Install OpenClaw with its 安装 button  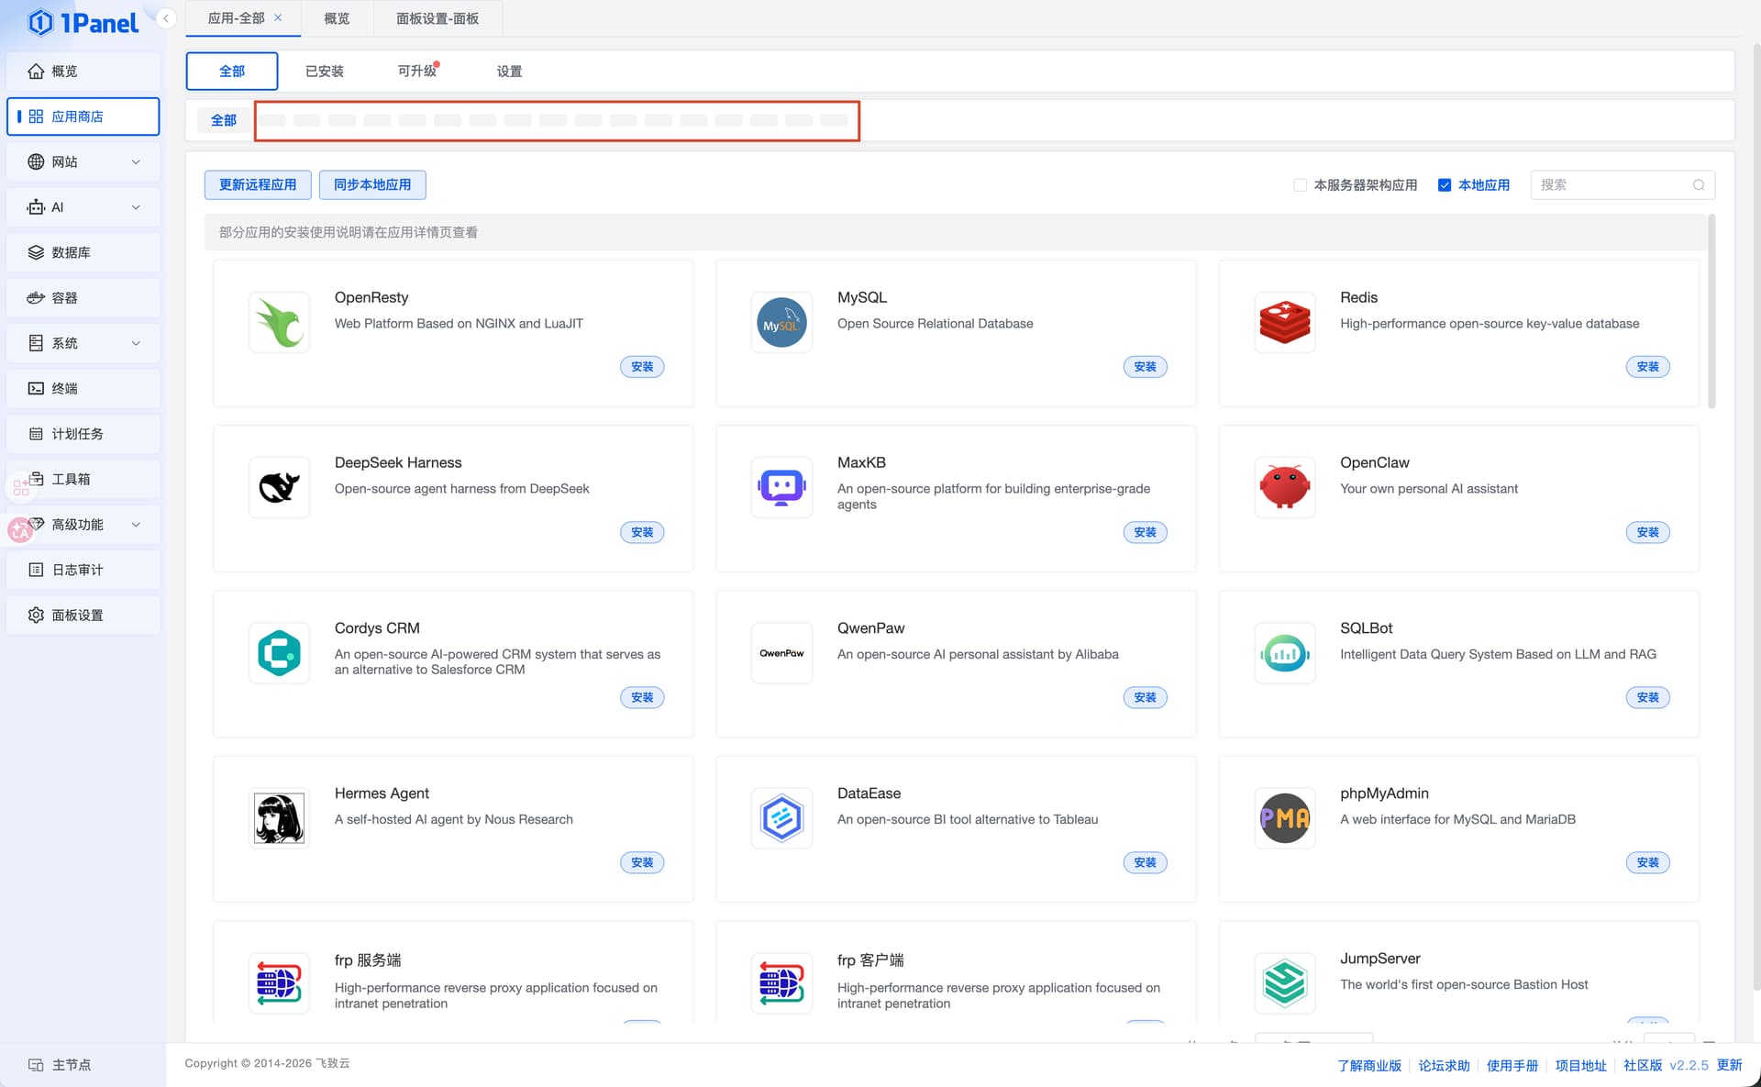pyautogui.click(x=1647, y=532)
